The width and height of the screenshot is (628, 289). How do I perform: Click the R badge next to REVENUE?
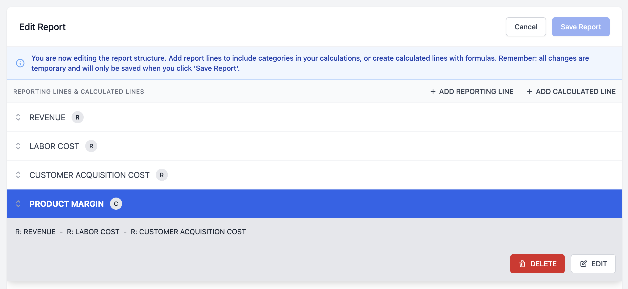78,117
